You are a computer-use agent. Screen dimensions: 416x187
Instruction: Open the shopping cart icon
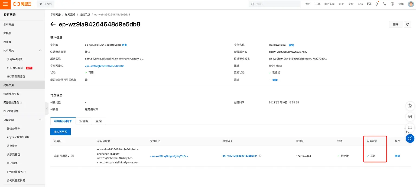(x=384, y=4)
